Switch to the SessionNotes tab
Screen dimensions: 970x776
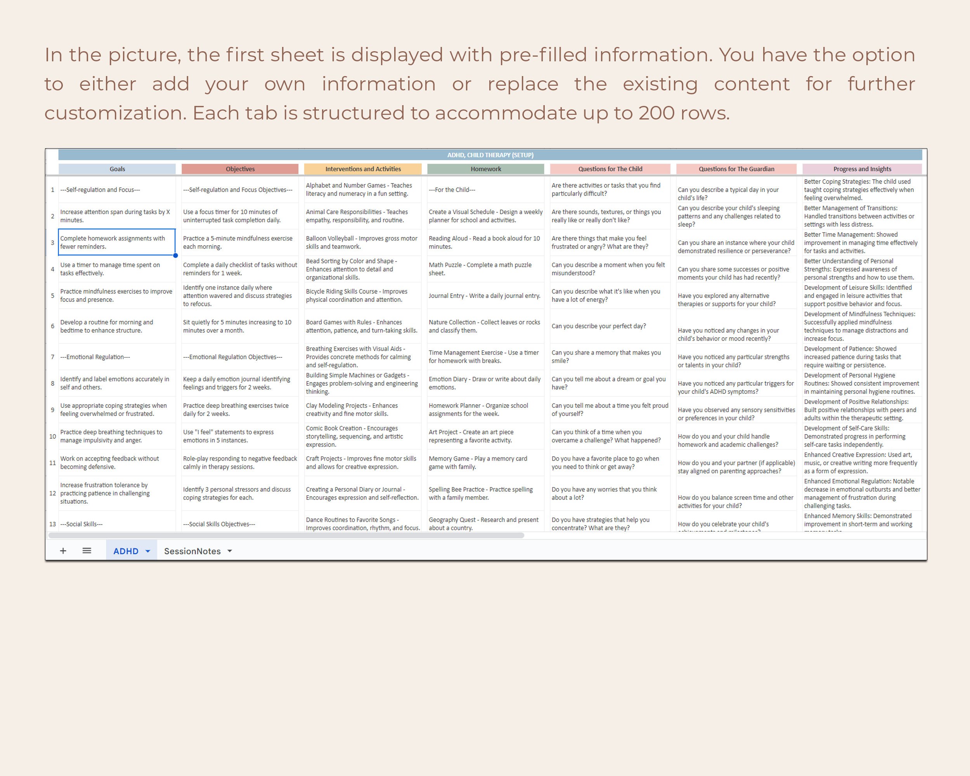[x=192, y=551]
